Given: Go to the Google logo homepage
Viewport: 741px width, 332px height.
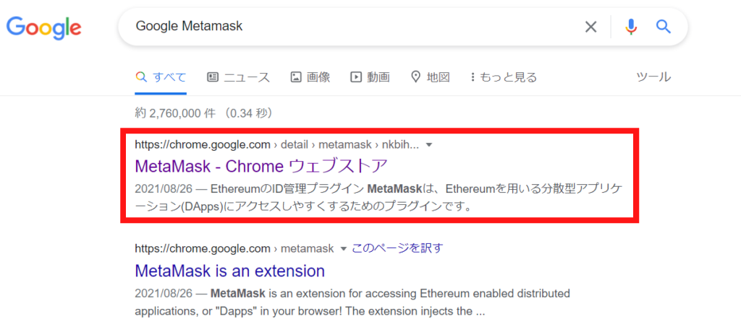Looking at the screenshot, I should click(43, 27).
